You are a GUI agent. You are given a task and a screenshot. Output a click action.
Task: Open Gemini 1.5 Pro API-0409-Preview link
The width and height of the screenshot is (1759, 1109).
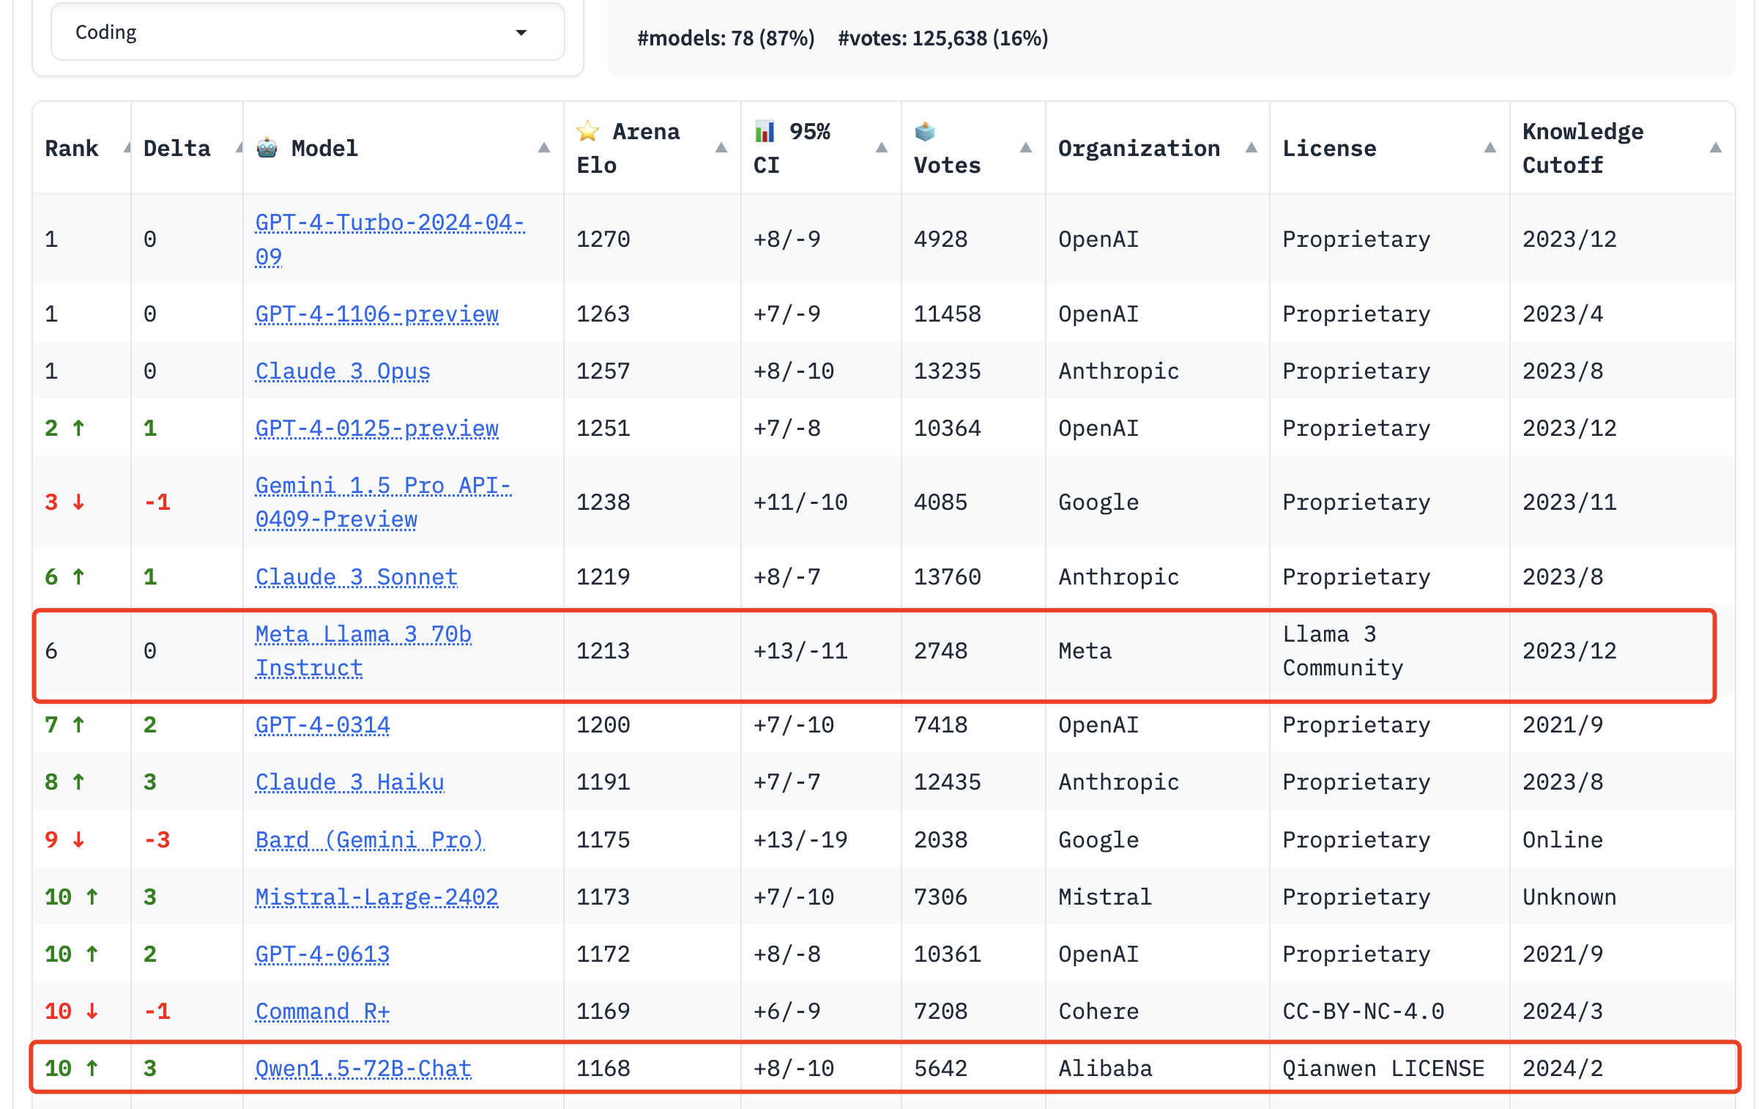[x=383, y=502]
